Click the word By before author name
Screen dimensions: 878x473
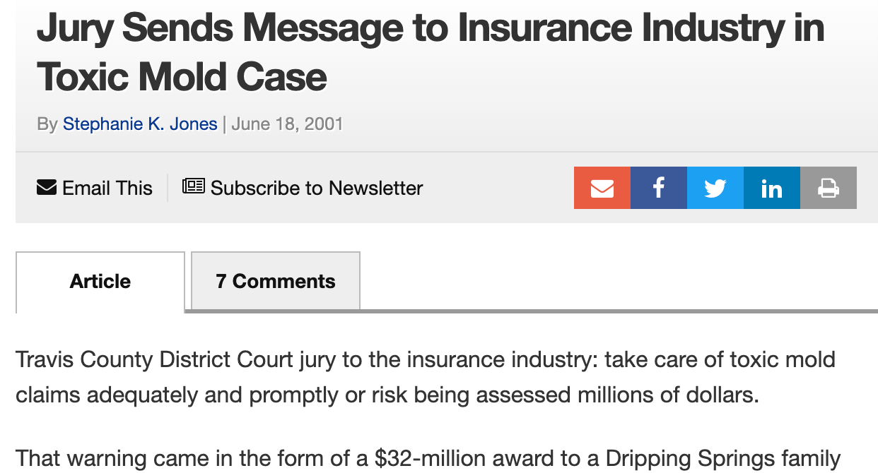pos(47,124)
